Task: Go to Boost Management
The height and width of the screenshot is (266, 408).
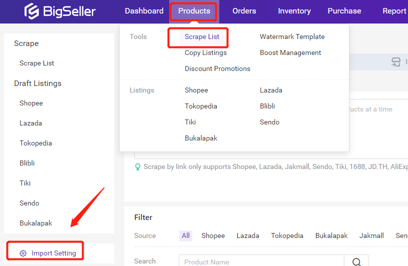Action: [x=290, y=52]
